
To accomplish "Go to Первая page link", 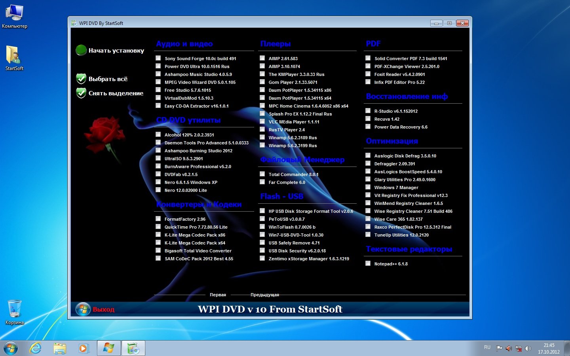I will pos(218,295).
